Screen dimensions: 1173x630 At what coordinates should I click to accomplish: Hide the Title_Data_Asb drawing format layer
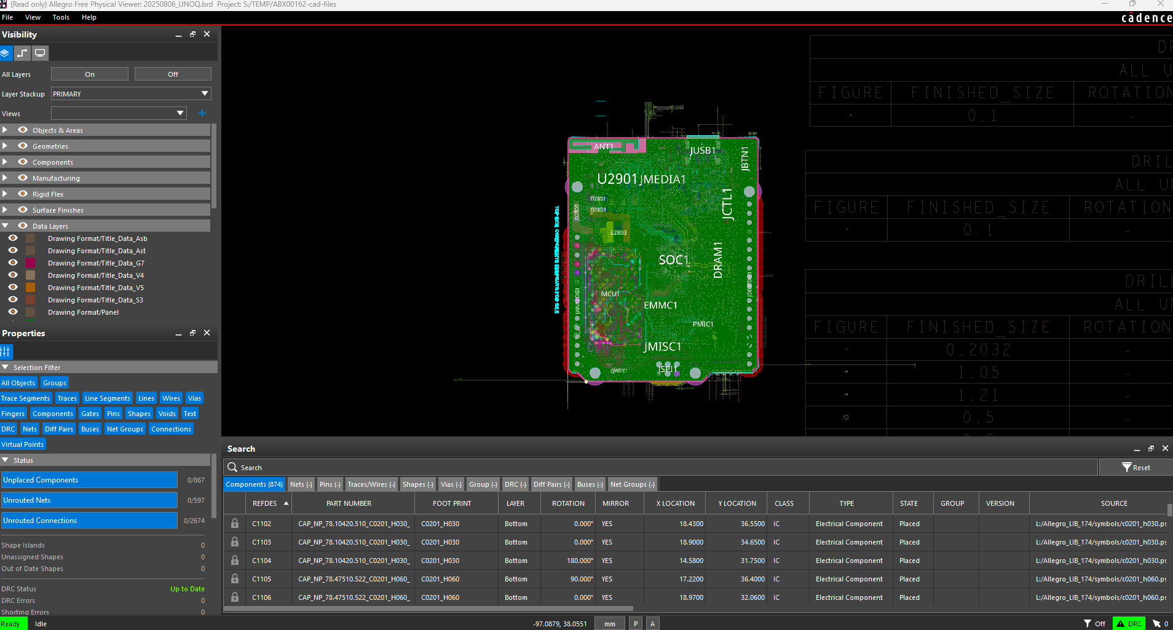tap(13, 238)
